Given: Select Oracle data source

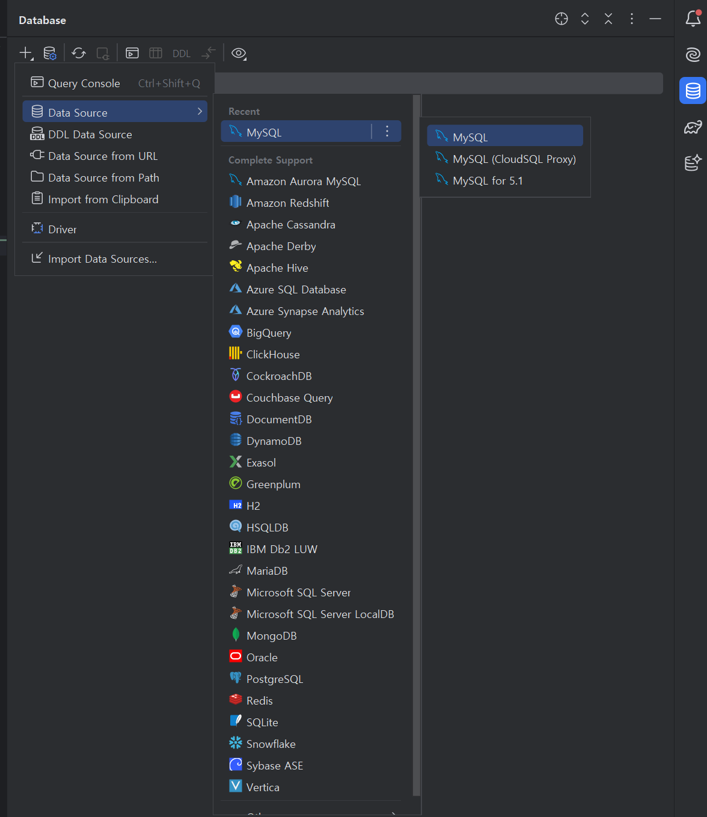Looking at the screenshot, I should [311, 657].
